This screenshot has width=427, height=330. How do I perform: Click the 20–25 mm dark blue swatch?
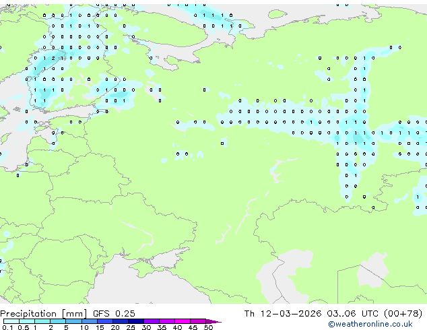point(121,321)
